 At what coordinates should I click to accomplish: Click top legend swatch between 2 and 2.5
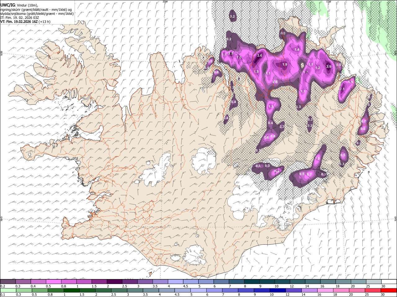(x=114, y=282)
